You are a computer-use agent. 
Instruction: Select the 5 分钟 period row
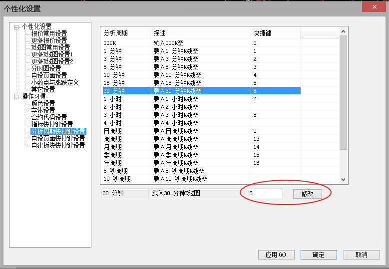coord(201,67)
